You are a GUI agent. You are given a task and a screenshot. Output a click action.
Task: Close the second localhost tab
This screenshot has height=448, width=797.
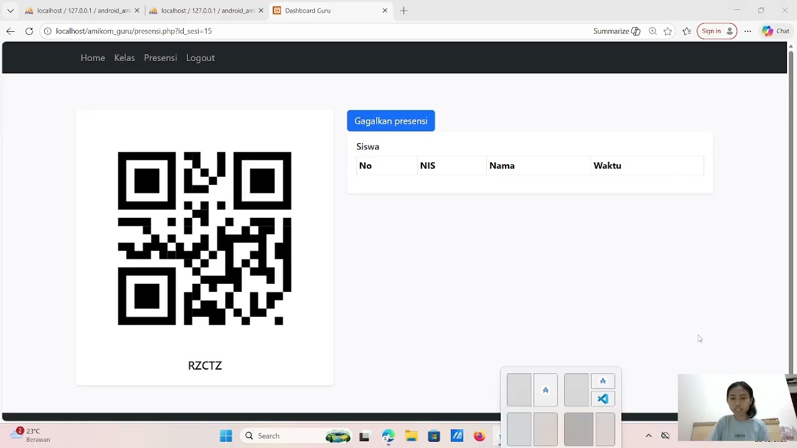pos(261,11)
